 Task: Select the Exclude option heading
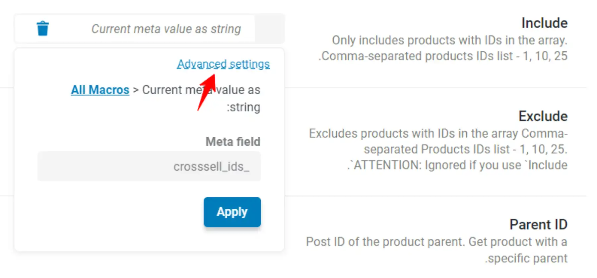(x=543, y=116)
